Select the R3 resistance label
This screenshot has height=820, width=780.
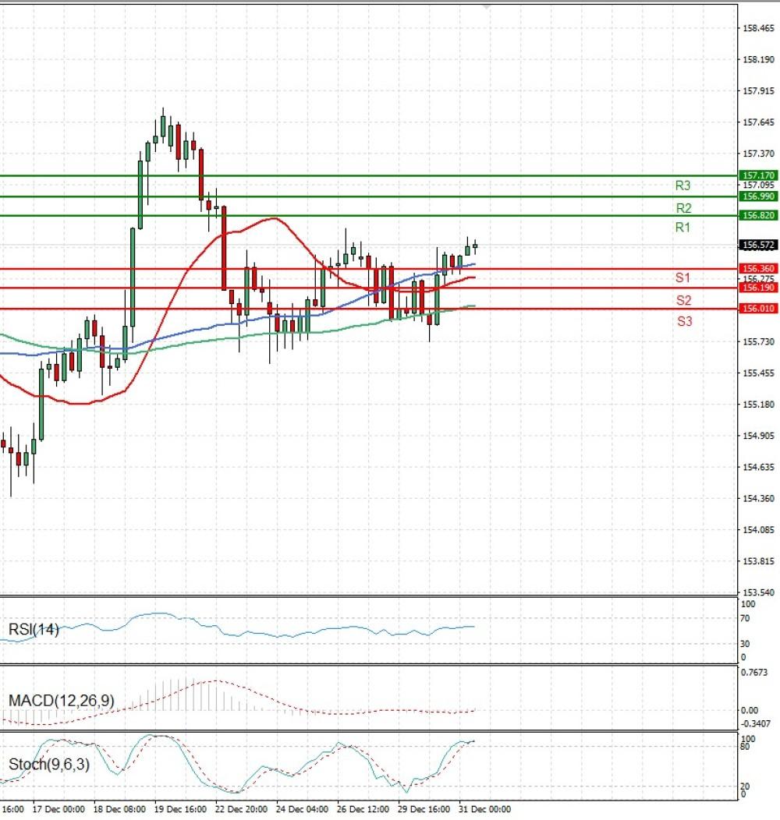pyautogui.click(x=682, y=186)
